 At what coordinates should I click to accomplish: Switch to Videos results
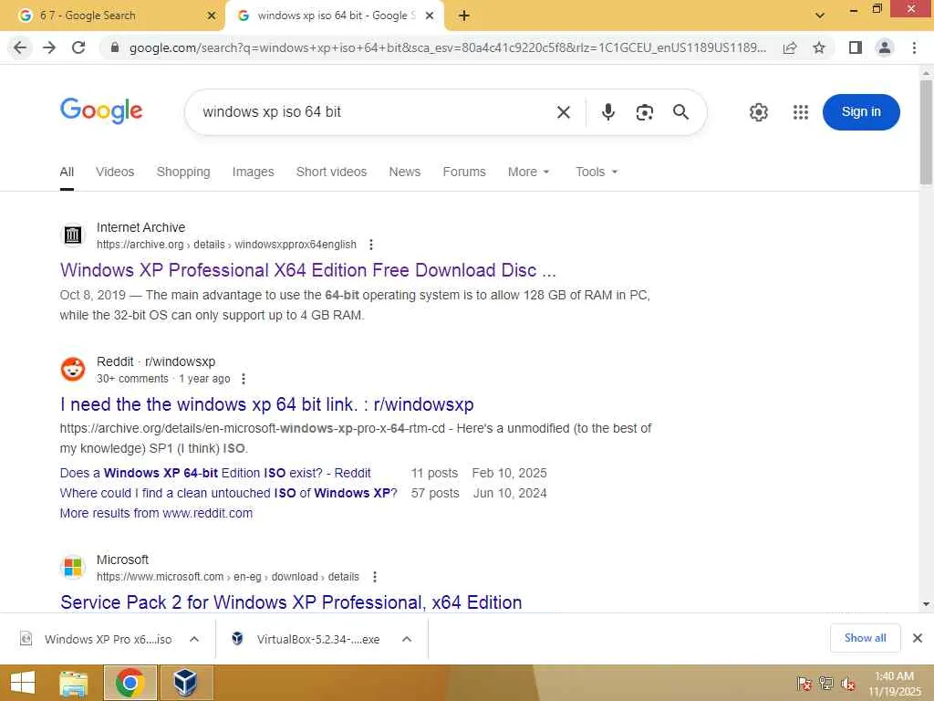(115, 173)
